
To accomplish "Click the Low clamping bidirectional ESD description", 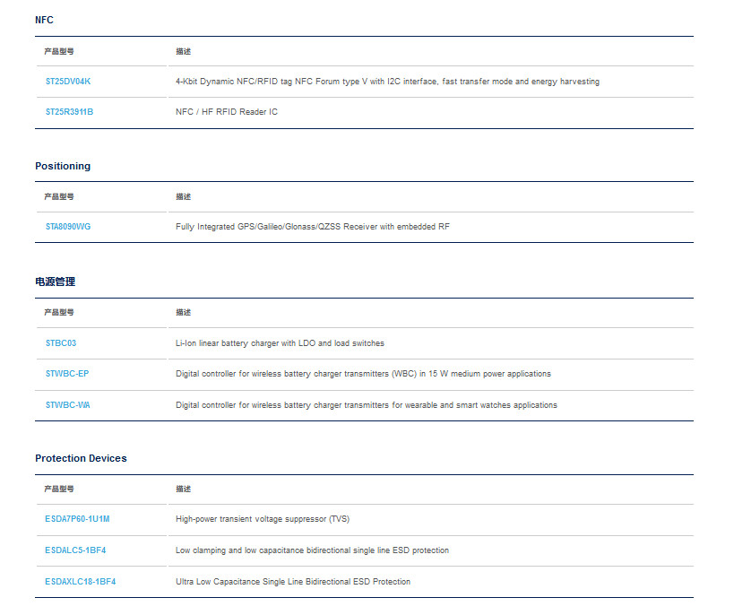I will [x=312, y=550].
